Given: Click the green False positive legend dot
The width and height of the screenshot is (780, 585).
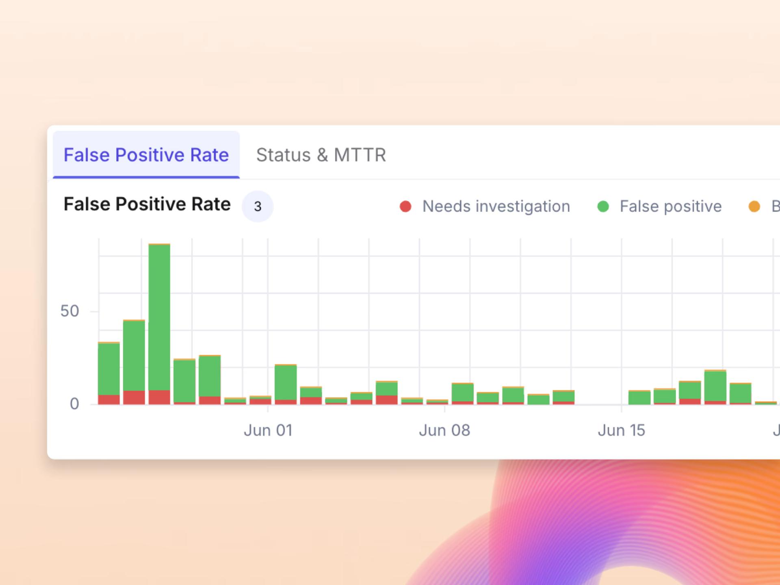Looking at the screenshot, I should click(x=603, y=206).
